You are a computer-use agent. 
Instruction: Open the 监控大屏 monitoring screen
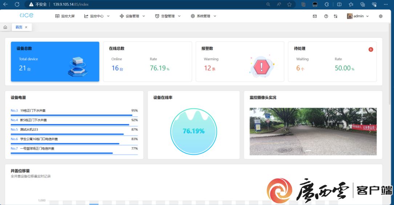[x=65, y=16]
